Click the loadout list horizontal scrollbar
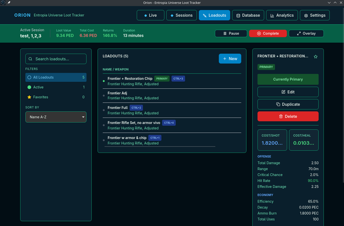 tap(160, 146)
